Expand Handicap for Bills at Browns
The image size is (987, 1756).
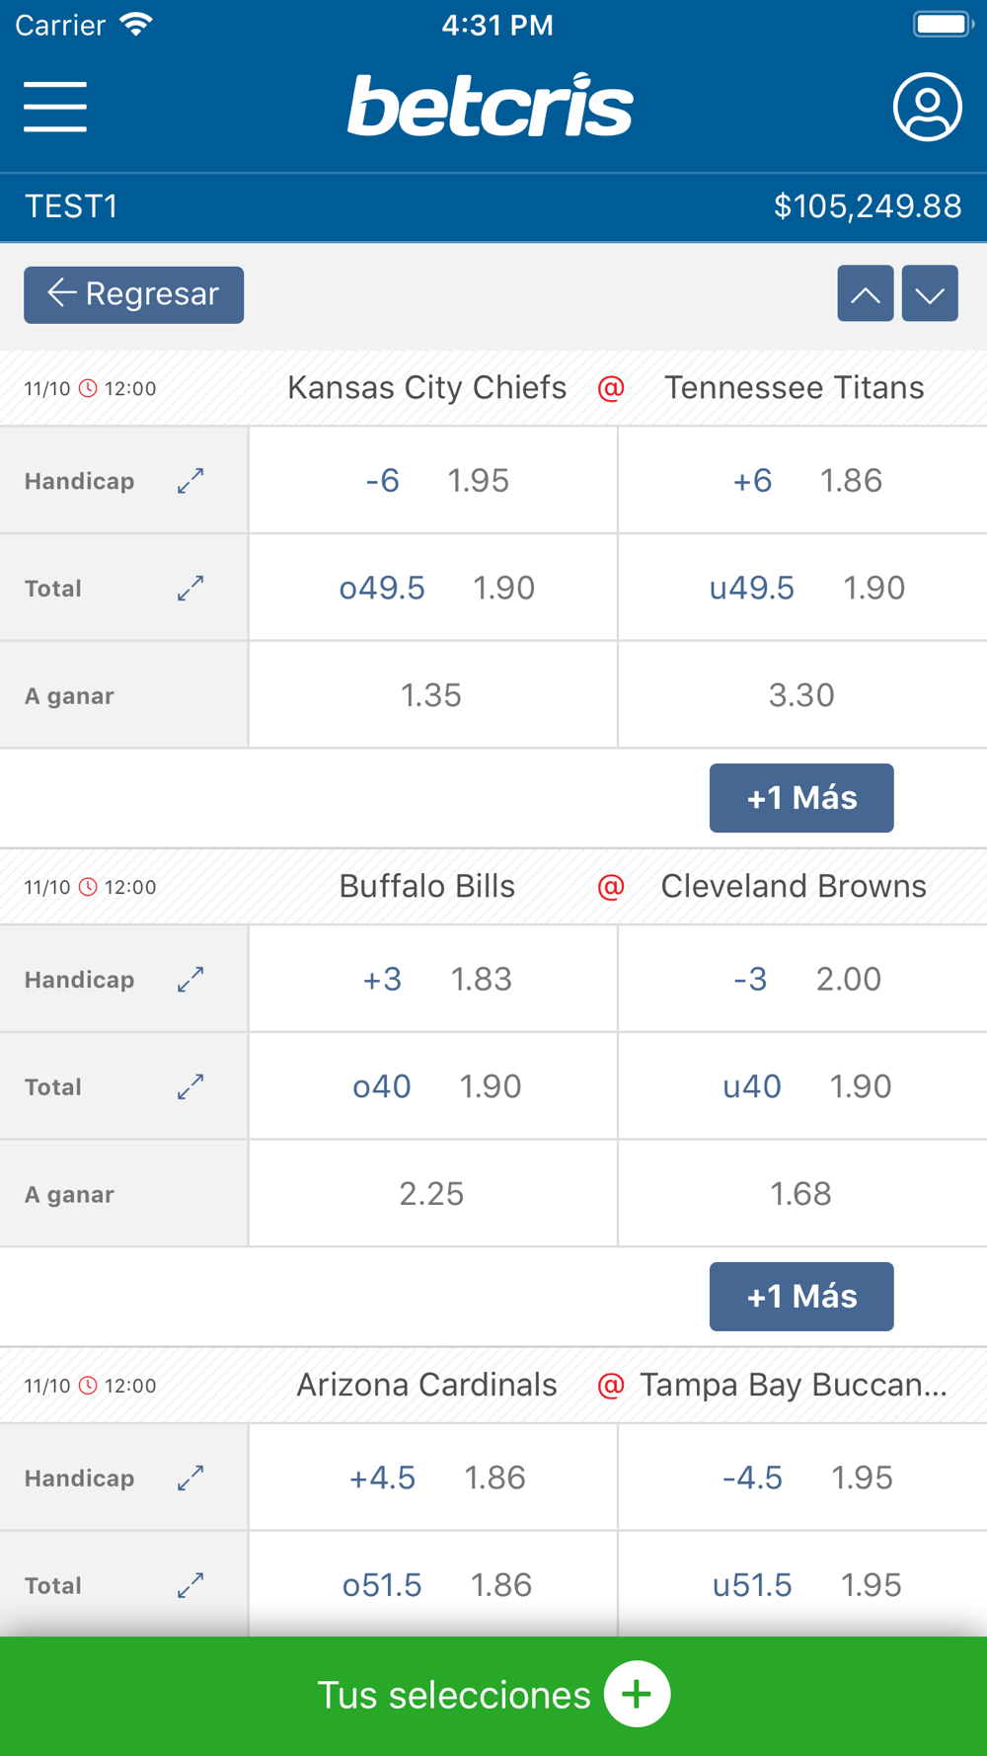tap(190, 980)
